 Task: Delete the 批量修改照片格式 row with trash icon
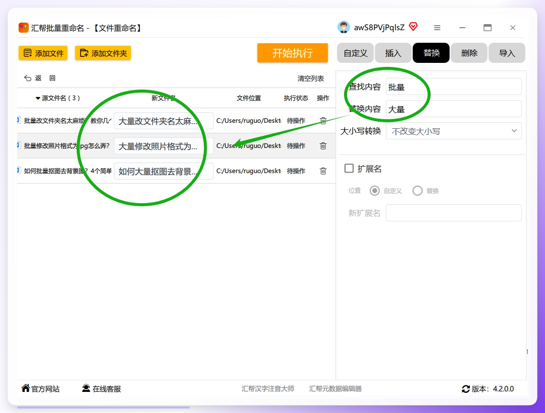point(323,146)
